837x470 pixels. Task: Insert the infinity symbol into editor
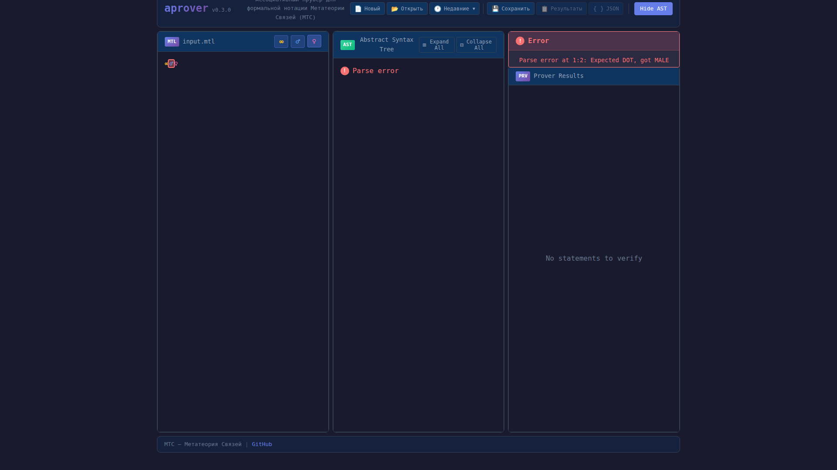tap(281, 42)
